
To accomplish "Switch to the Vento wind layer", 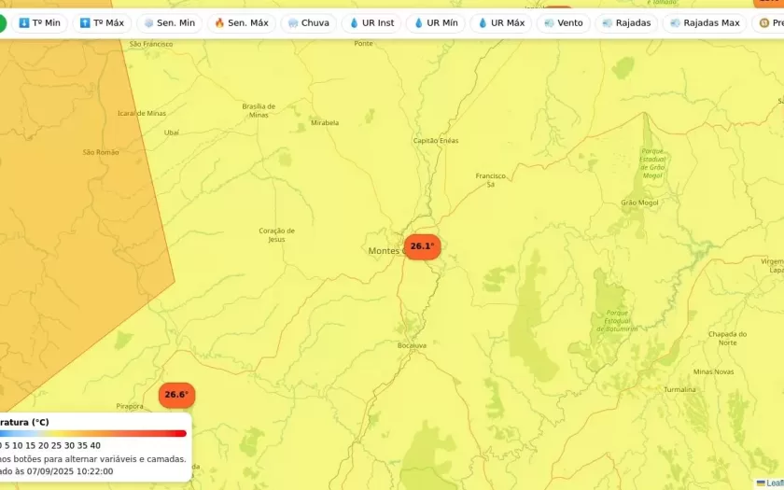I will (x=563, y=22).
